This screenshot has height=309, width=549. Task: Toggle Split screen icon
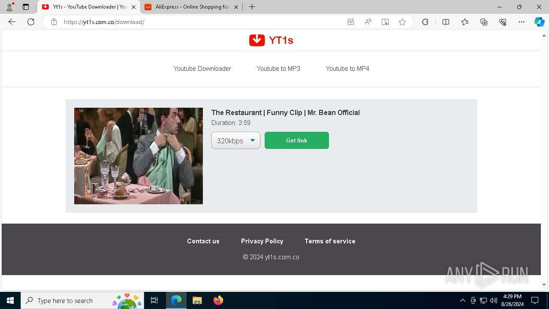pos(446,22)
